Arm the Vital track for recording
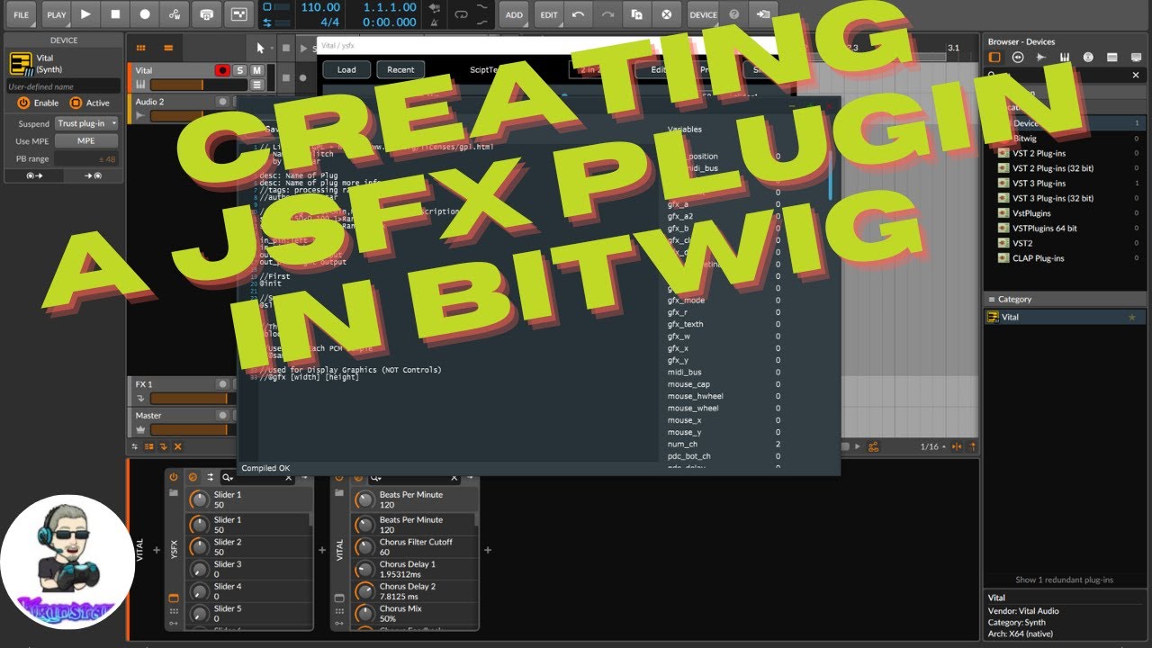1152x648 pixels. 222,70
